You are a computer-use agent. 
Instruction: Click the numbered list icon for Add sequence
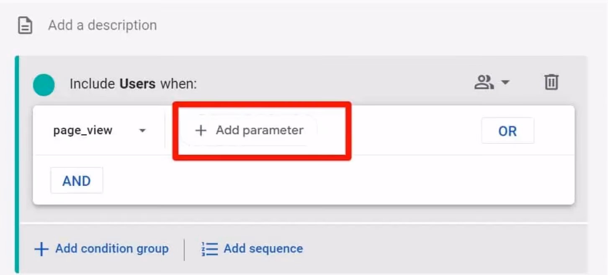pyautogui.click(x=210, y=249)
